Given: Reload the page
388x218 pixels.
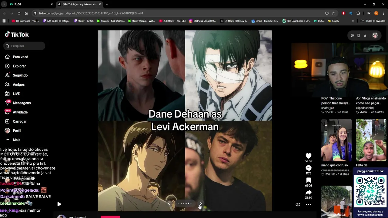Looking at the screenshot, I should click(x=19, y=13).
